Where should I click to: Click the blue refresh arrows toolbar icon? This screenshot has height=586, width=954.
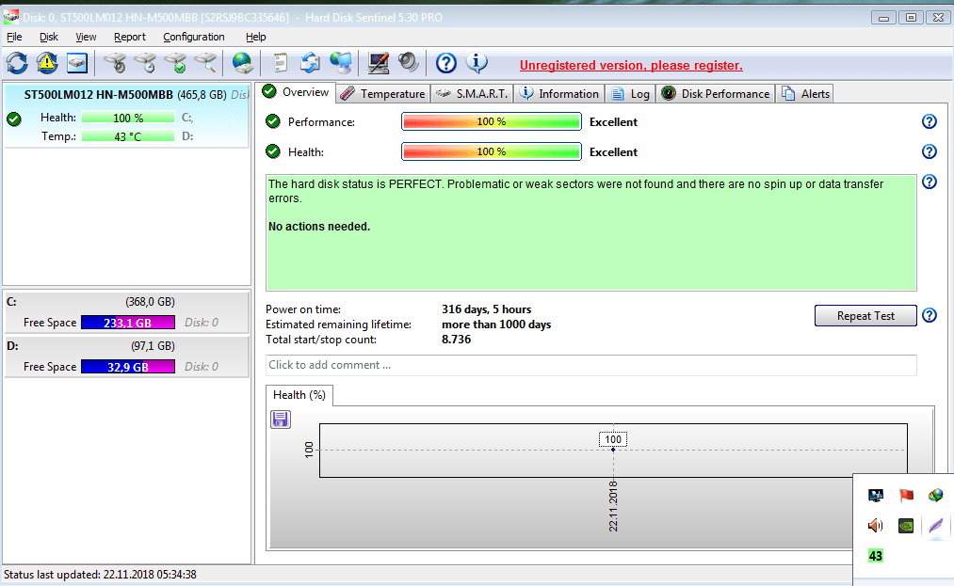coord(17,63)
